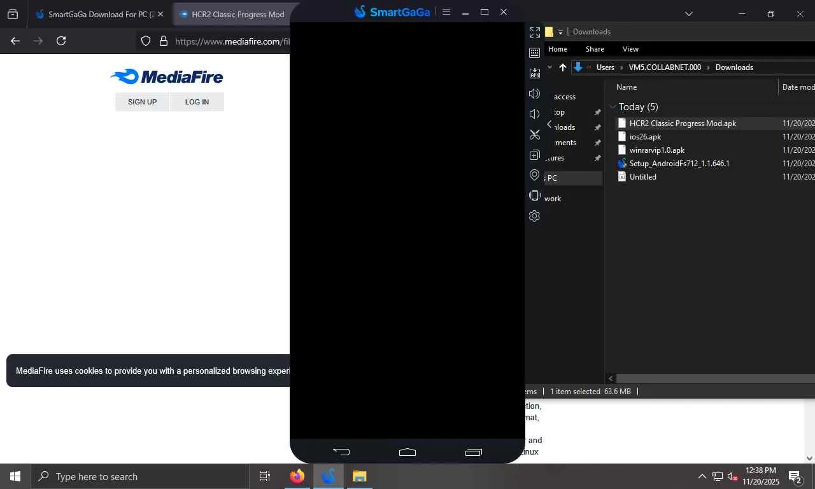The height and width of the screenshot is (489, 815).
Task: Go back in the Firefox browser
Action: pos(15,41)
